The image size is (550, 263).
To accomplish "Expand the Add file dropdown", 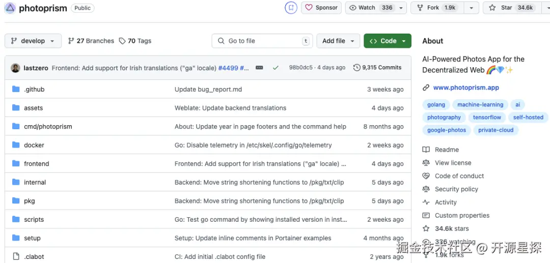I will 338,41.
